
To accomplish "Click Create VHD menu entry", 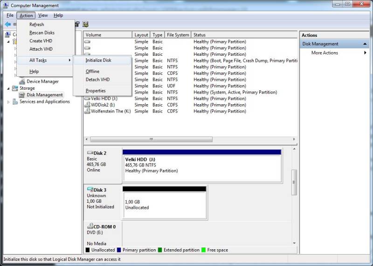I will (x=41, y=41).
